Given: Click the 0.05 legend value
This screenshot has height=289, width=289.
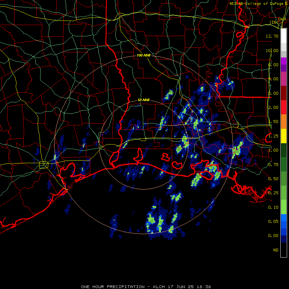Looking at the screenshot, I should tap(273, 221).
